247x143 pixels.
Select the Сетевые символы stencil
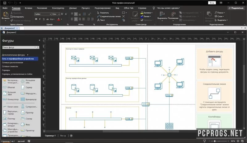10,66
